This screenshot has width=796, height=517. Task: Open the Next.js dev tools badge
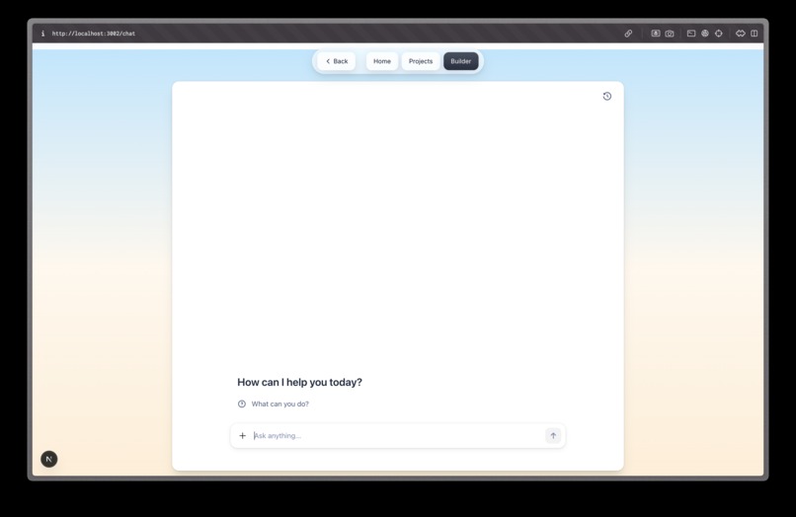click(x=49, y=459)
